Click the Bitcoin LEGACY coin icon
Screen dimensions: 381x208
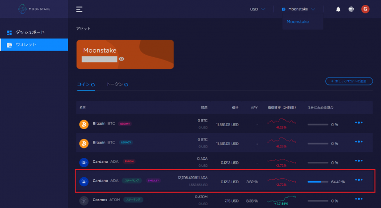click(x=84, y=143)
